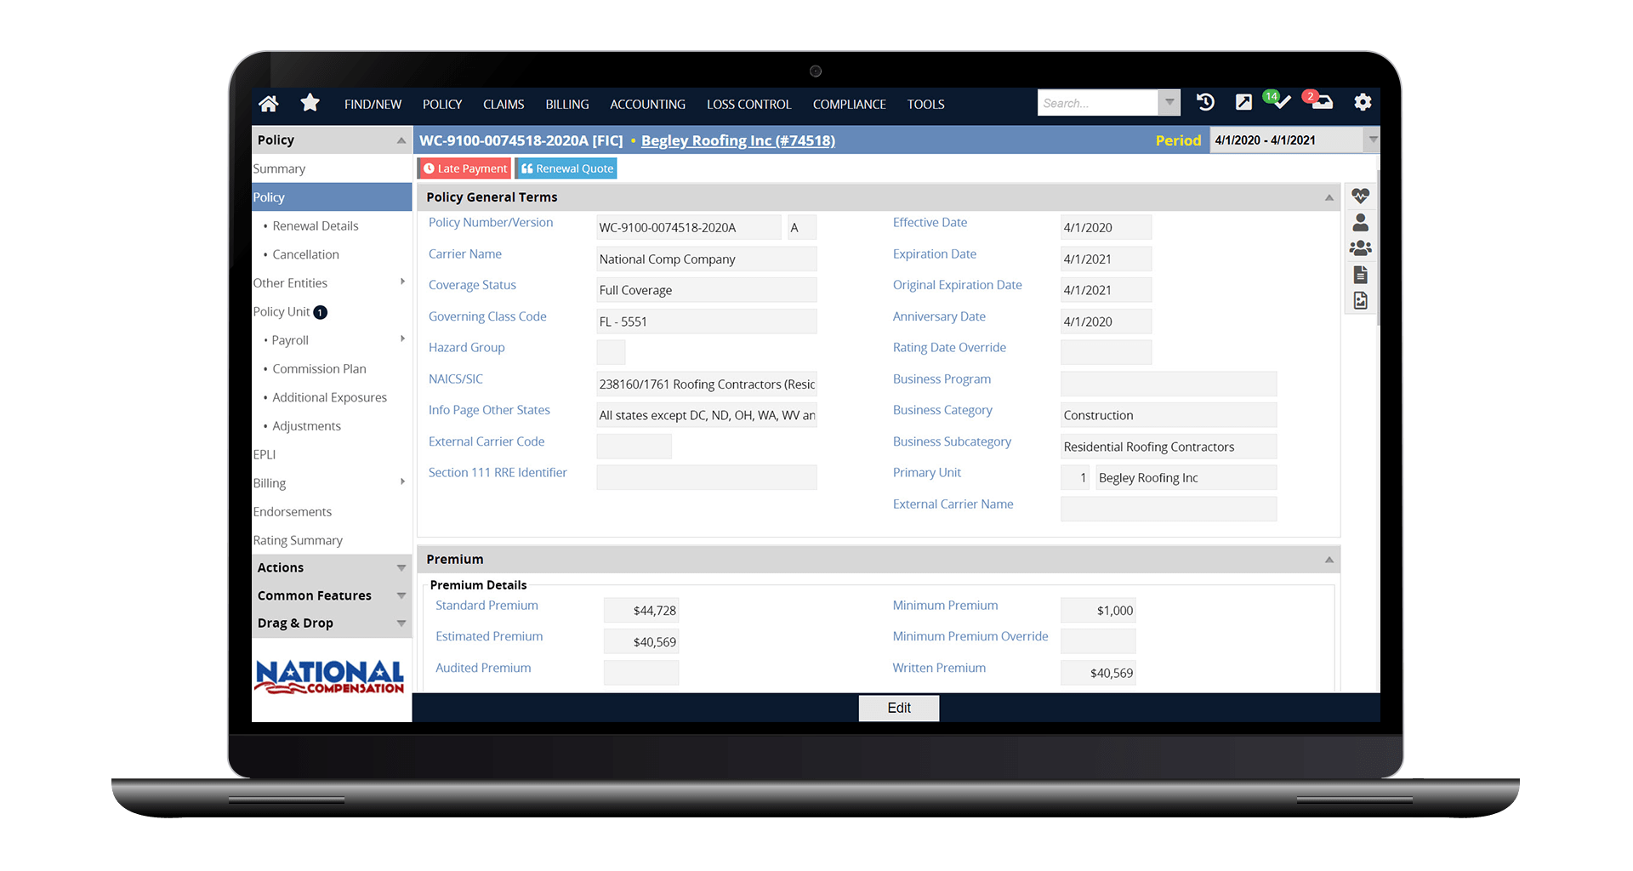
Task: Click the Late Payment alert button
Action: [464, 168]
